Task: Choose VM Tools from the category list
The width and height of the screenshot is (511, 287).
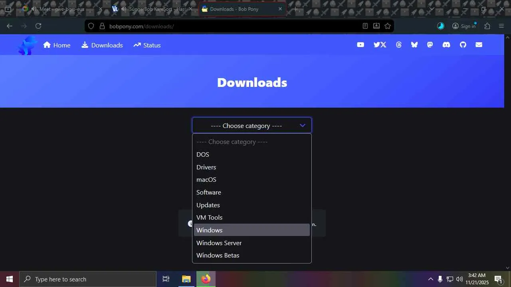Action: [252, 217]
